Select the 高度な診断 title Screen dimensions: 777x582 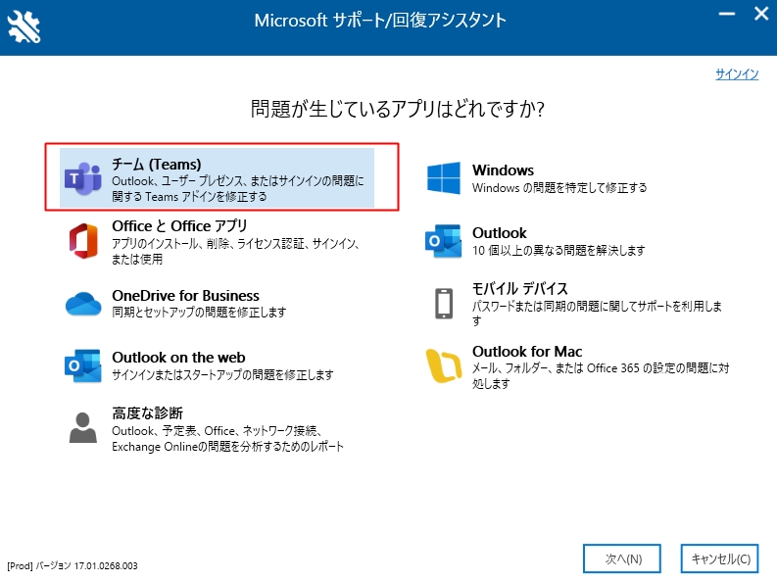[x=147, y=412]
